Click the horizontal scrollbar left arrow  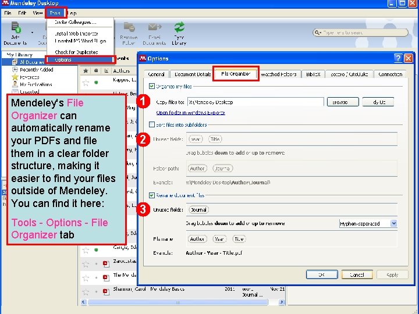click(x=84, y=302)
